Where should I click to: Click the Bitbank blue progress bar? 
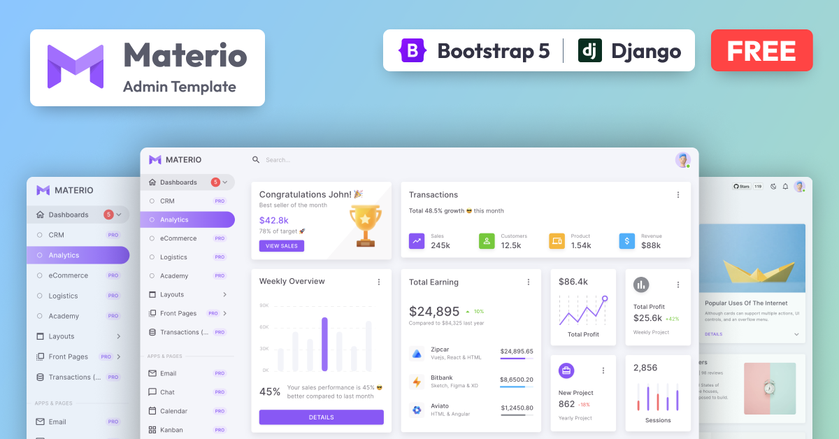click(517, 387)
